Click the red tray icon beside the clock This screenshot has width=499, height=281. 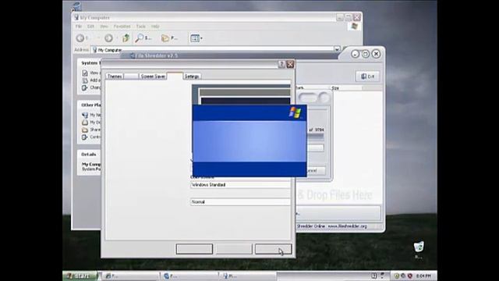tap(410, 276)
